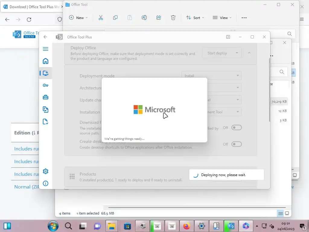Open the Sort dropdown in File Explorer
Image resolution: width=309 pixels, height=232 pixels.
point(195,18)
